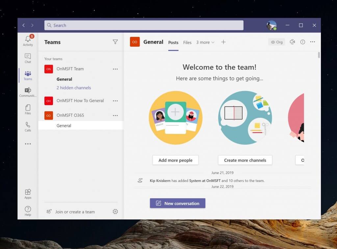337x249 pixels.
Task: Click the add people illustration
Action: pos(176,118)
